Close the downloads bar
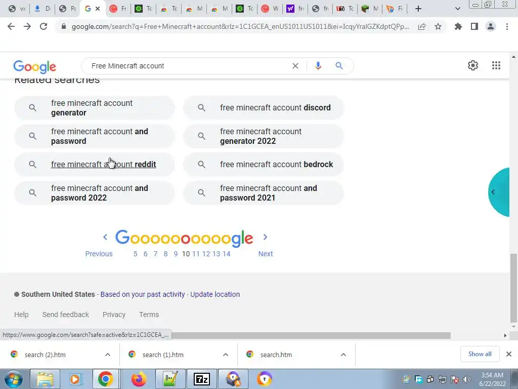Viewport: 518px width, 389px height. [x=509, y=354]
